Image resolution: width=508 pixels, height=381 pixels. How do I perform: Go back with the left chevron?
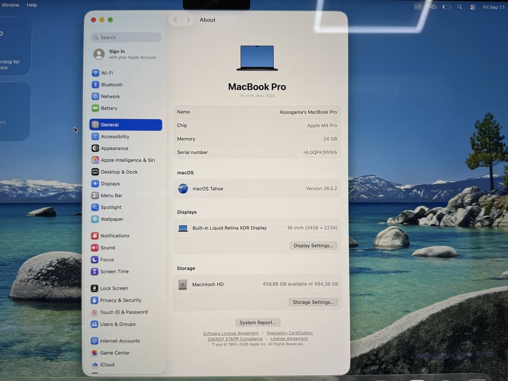(x=175, y=20)
